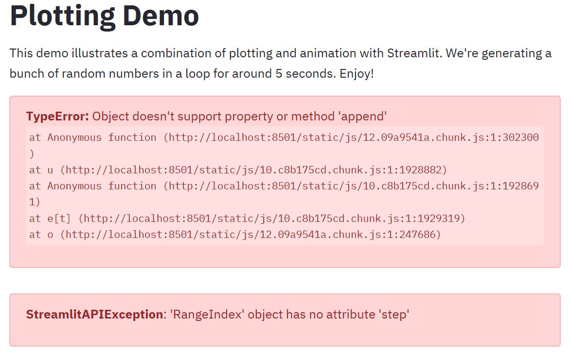Viewport: 570px width, 353px height.
Task: Click the bold StreamlitAPIException label
Action: click(x=94, y=314)
